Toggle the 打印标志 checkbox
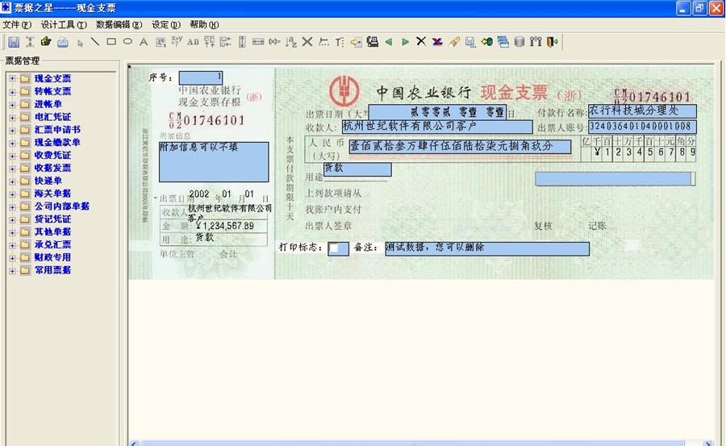 pos(334,248)
